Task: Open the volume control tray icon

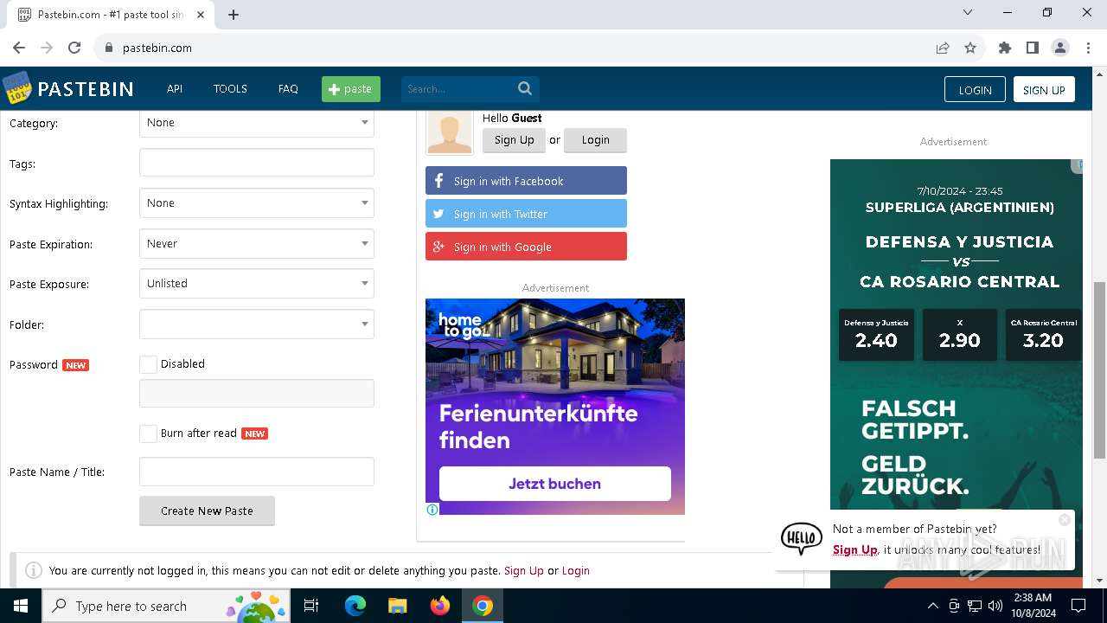Action: [995, 606]
